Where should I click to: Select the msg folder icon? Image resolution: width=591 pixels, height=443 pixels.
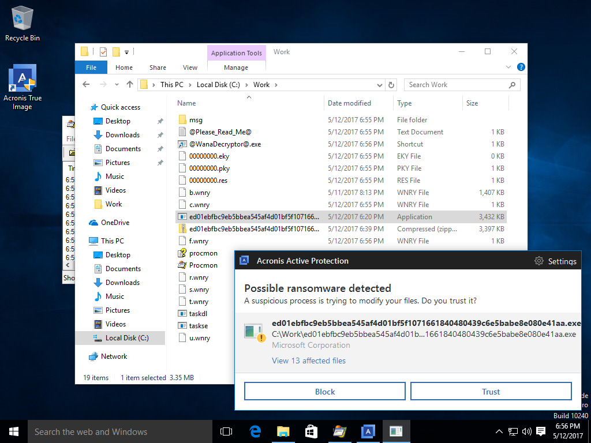pos(182,120)
